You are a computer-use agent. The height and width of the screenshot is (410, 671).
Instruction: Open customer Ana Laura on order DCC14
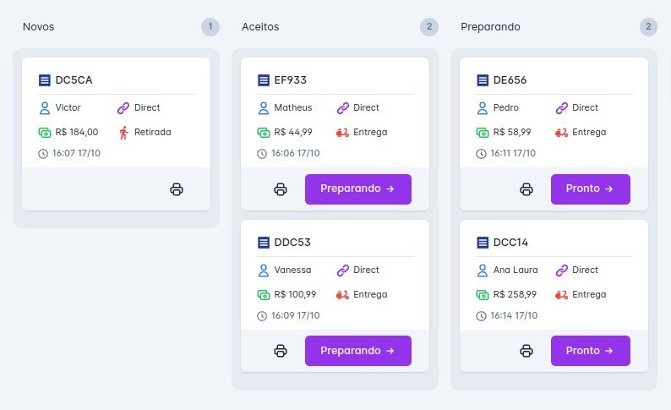[516, 270]
